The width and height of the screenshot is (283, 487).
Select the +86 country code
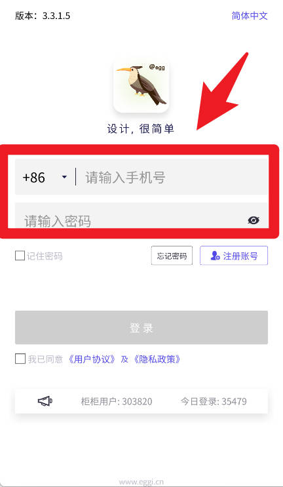34,178
